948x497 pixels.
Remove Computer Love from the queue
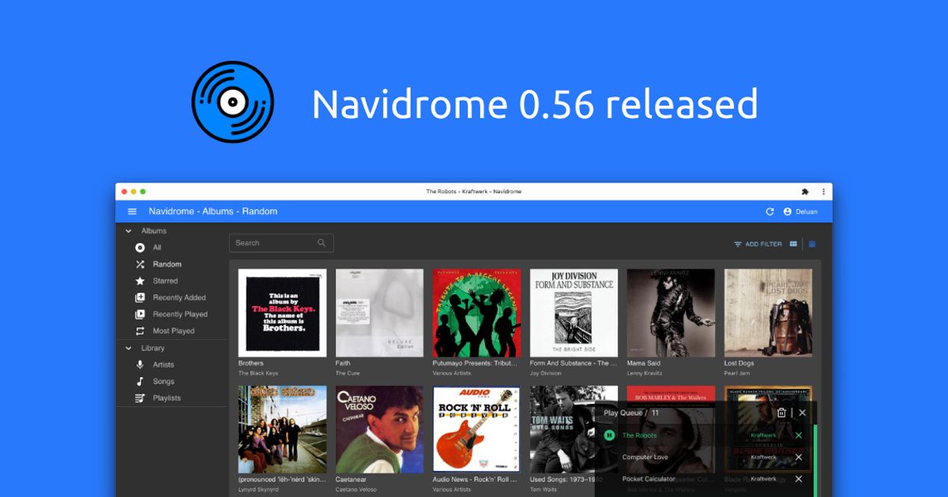(x=799, y=458)
